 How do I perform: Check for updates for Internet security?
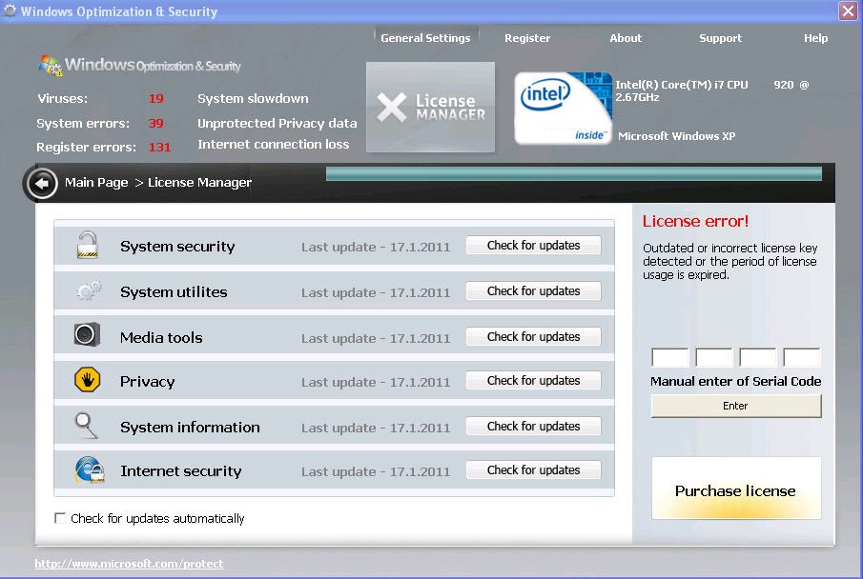(533, 470)
